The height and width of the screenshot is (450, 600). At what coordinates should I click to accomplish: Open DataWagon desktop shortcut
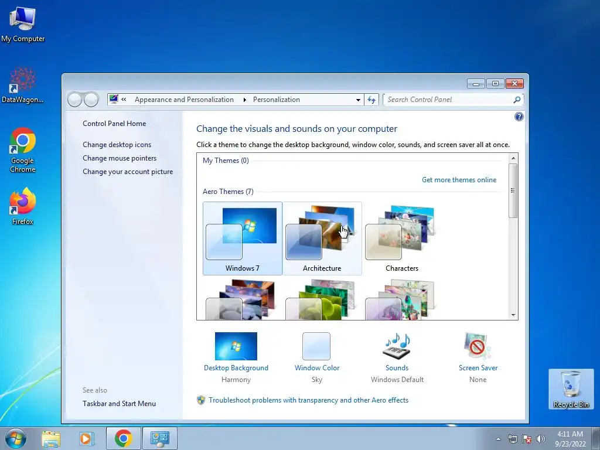pyautogui.click(x=23, y=85)
